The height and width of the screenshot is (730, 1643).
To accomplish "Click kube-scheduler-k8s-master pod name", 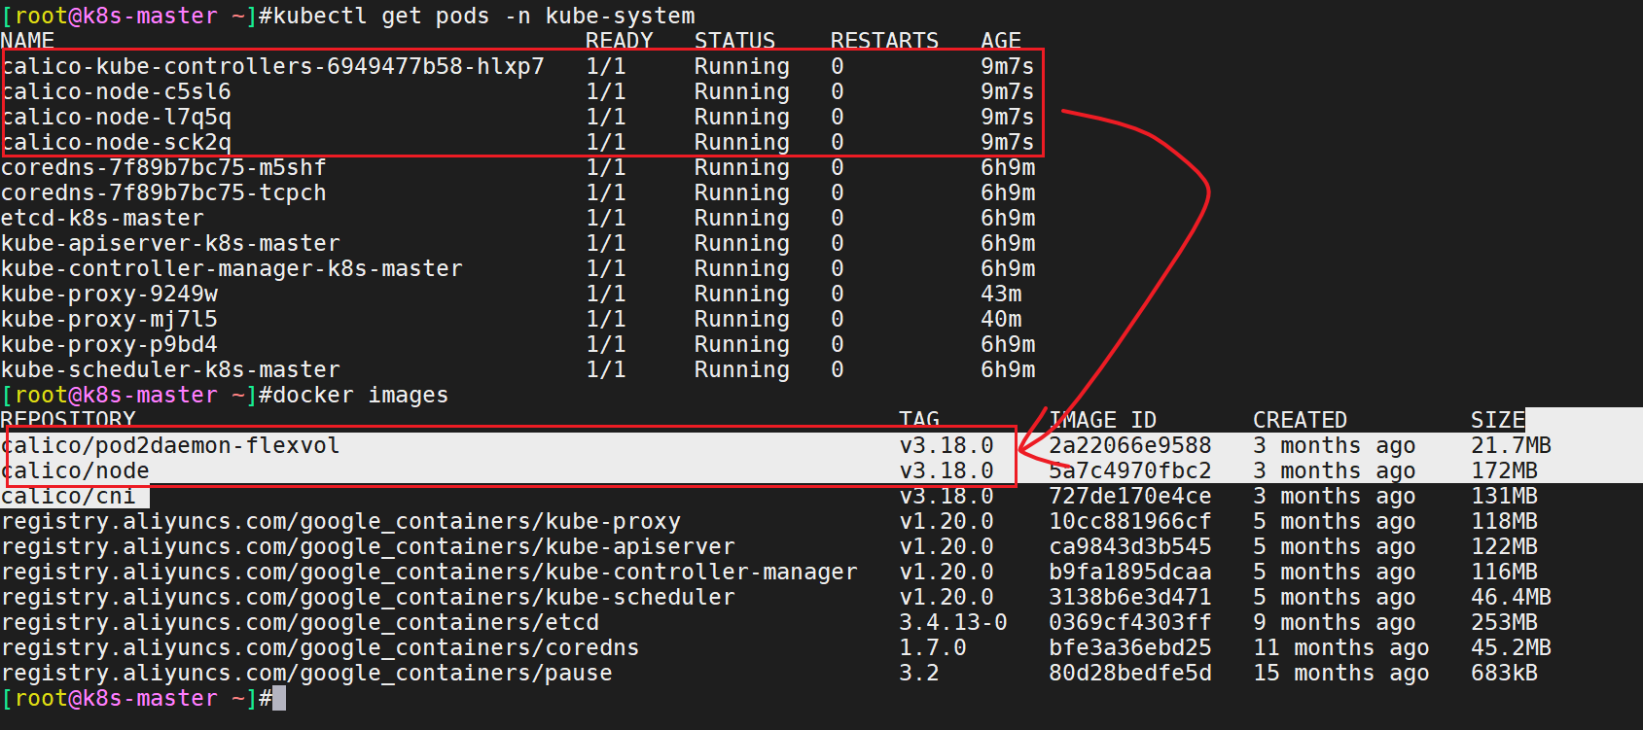I will pyautogui.click(x=170, y=369).
